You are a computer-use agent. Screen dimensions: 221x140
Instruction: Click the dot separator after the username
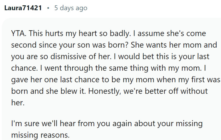[x=48, y=8]
